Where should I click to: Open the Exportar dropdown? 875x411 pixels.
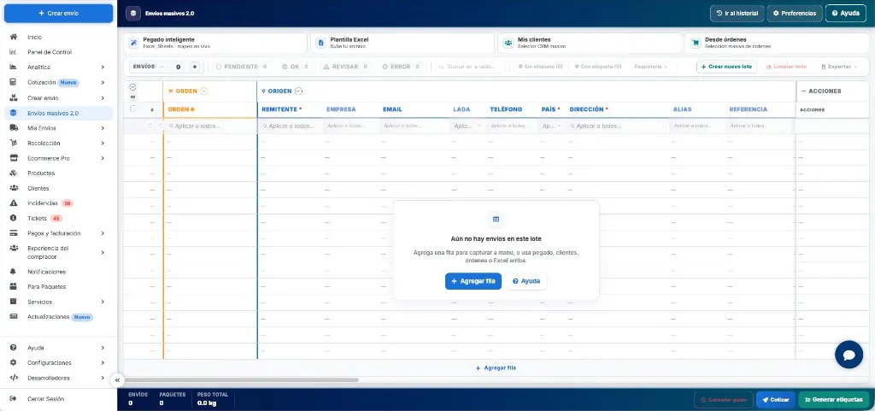[839, 67]
